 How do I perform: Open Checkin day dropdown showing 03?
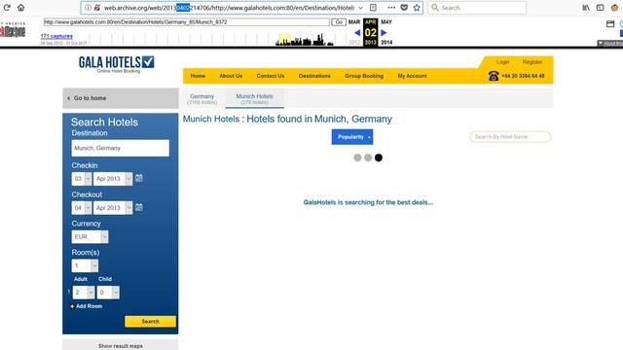pos(82,179)
